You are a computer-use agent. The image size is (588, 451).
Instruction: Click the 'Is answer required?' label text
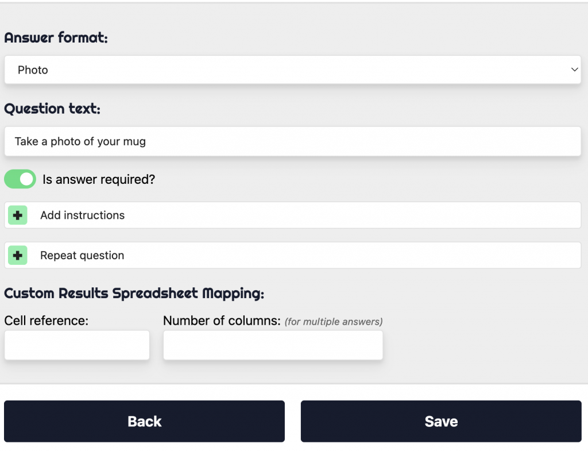(x=99, y=179)
